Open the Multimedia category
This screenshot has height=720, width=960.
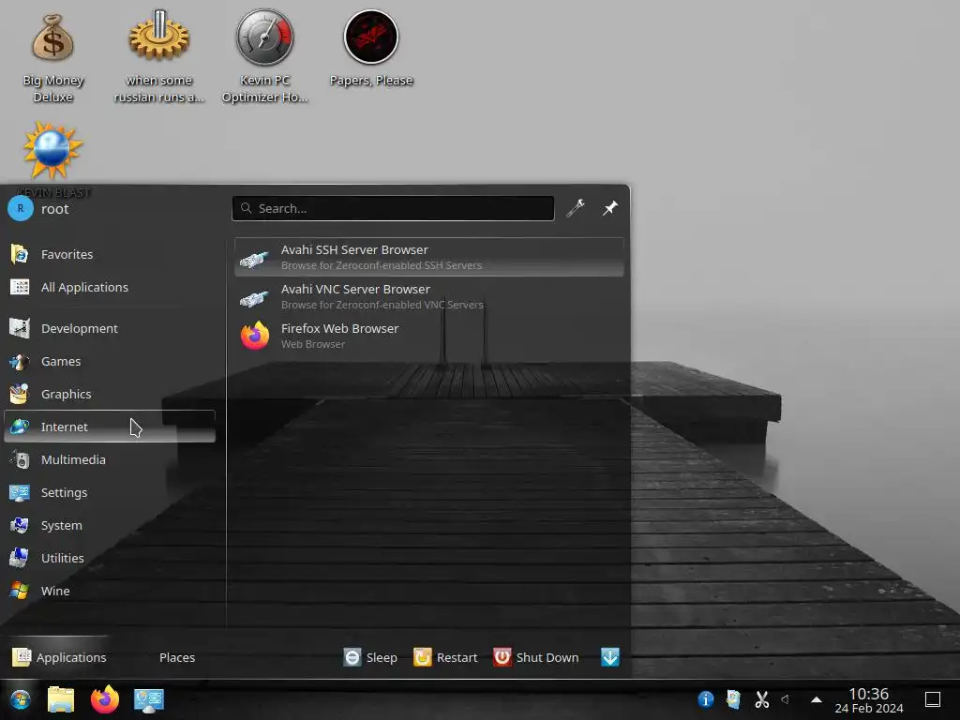pos(110,459)
